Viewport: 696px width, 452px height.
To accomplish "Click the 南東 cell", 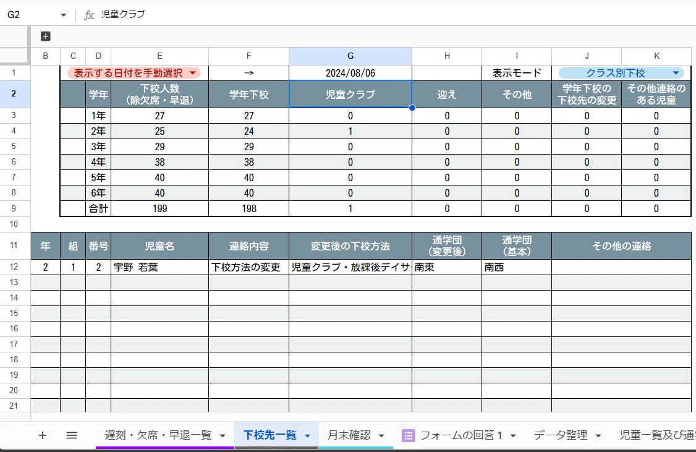I will point(447,267).
